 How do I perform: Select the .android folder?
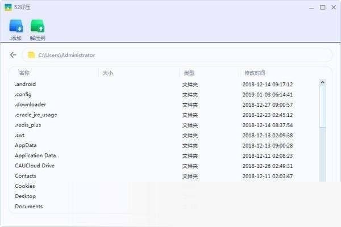pos(25,84)
